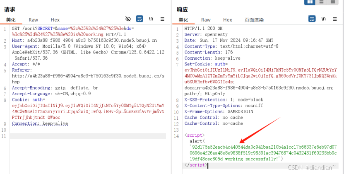Toggle line wrap icon in request panel

point(140,19)
